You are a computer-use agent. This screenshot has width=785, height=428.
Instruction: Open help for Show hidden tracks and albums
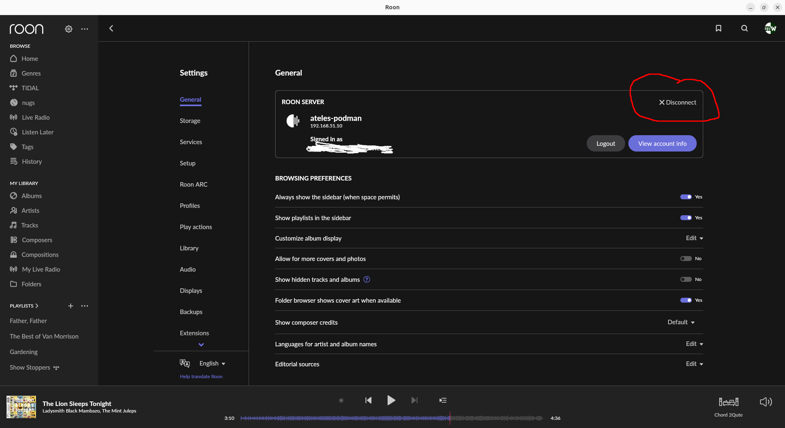(x=367, y=279)
